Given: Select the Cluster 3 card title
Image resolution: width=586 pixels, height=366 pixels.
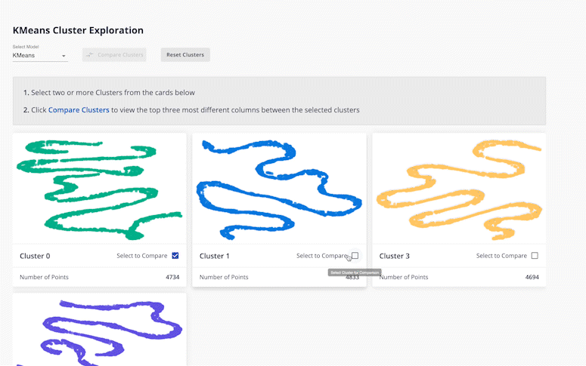Looking at the screenshot, I should click(x=395, y=257).
